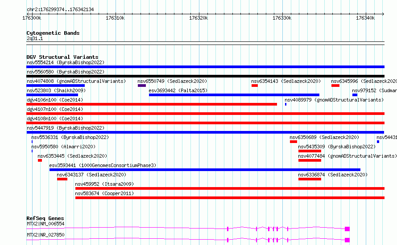Open the dgv4107n100 (Coe2014) label

55,109
